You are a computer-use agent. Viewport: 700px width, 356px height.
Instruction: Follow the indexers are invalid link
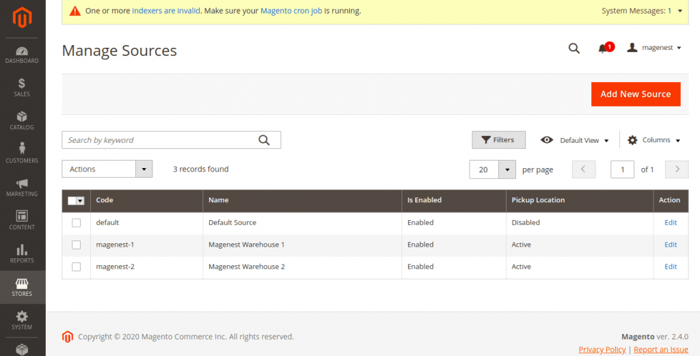click(166, 11)
